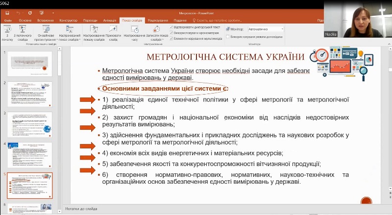Click Приховати слайд icon
This screenshot has width=392, height=215.
tap(113, 33)
